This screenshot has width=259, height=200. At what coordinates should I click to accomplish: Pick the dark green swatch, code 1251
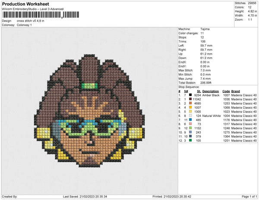point(190,141)
